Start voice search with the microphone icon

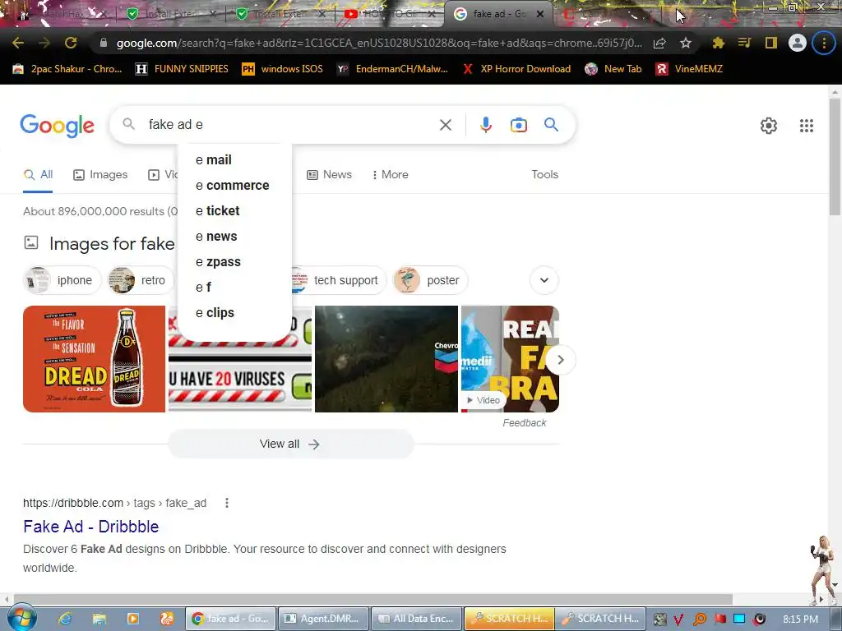[x=485, y=125]
